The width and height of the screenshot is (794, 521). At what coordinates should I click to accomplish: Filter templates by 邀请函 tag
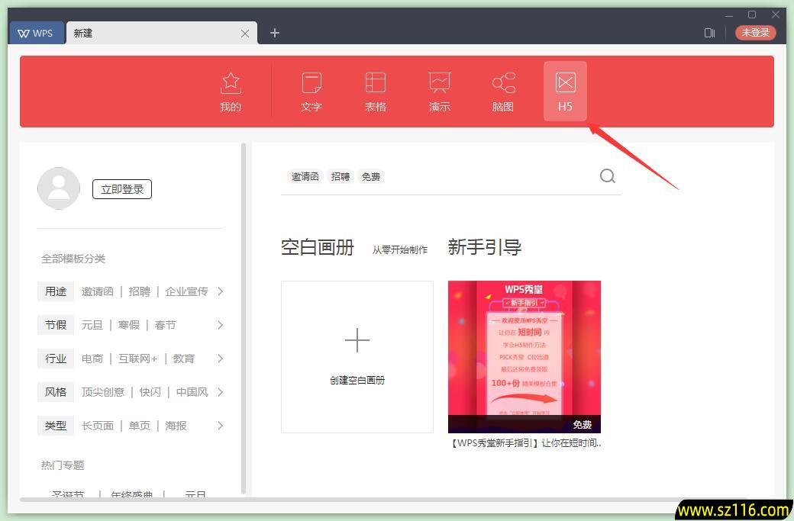click(305, 176)
